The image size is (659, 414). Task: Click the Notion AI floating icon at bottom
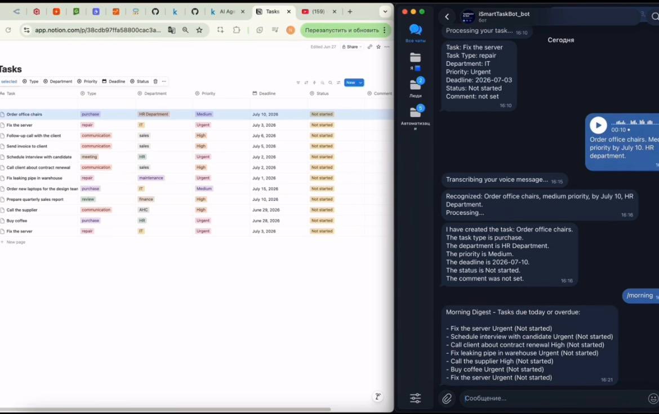(x=378, y=397)
